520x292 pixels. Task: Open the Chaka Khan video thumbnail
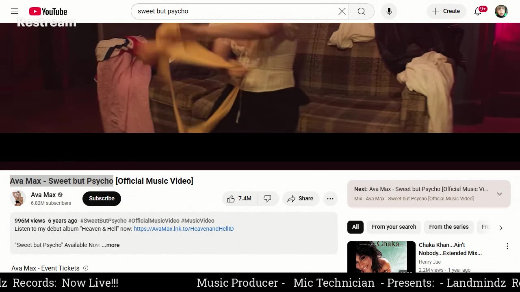click(x=381, y=257)
